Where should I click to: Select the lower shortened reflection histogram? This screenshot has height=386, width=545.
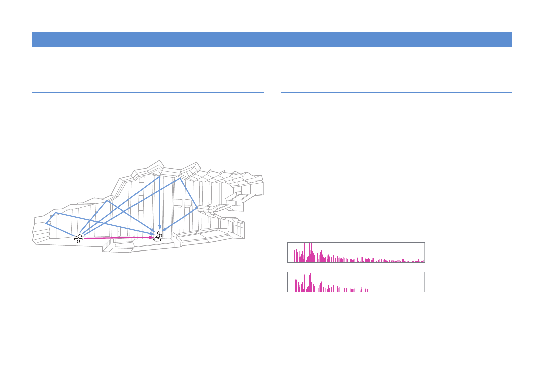pos(356,282)
